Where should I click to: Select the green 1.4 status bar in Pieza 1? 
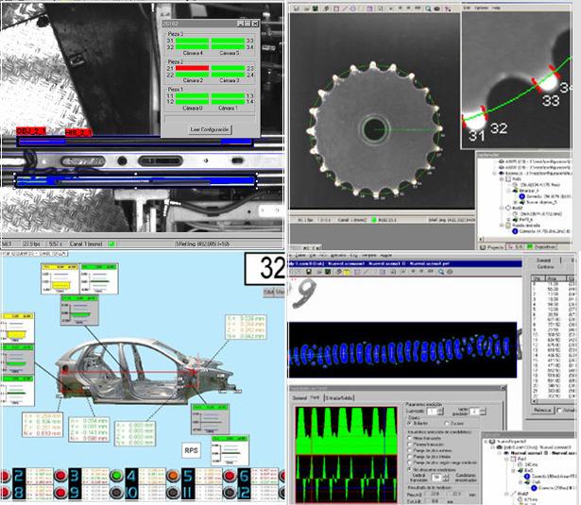pos(228,102)
